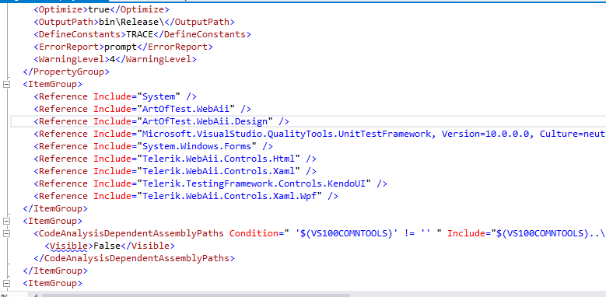
Task: Click the "ArtOfTest.WebAii.Design" reference value
Action: tap(205, 121)
